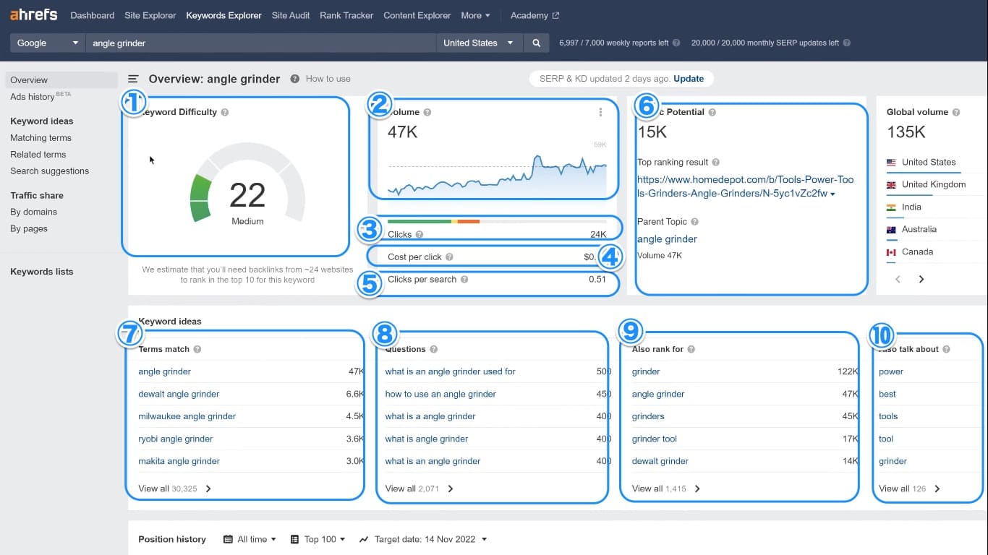The image size is (988, 555).
Task: Click help icon next to Keyword Difficulty
Action: click(225, 112)
